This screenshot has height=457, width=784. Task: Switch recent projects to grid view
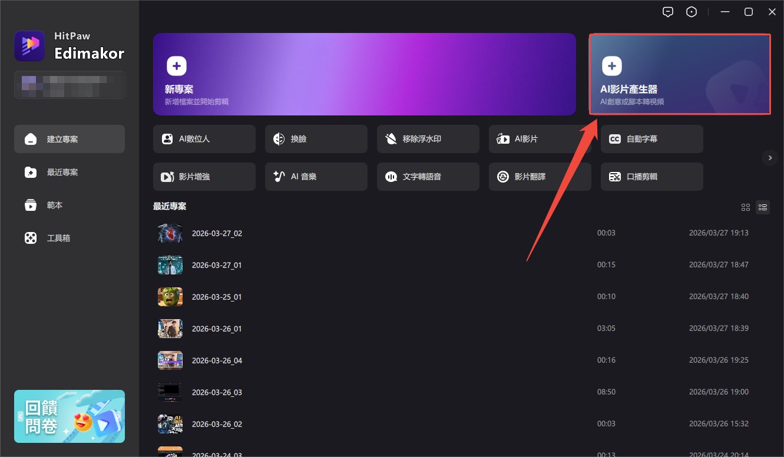[x=745, y=207]
